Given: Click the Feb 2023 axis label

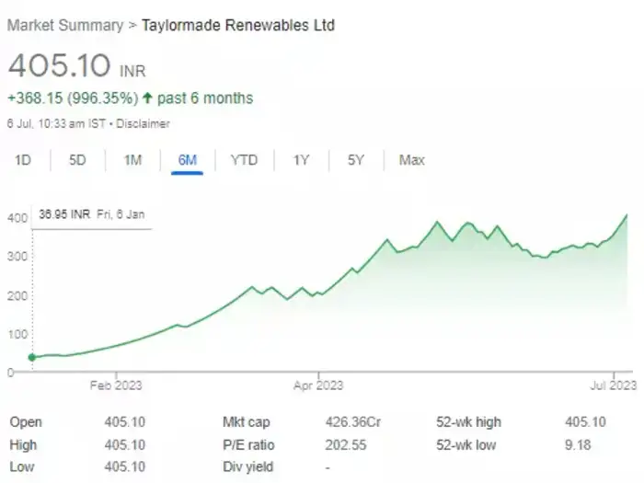Looking at the screenshot, I should 117,385.
